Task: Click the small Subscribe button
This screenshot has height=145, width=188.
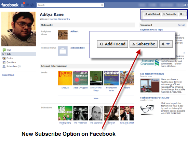Action: pos(170,14)
